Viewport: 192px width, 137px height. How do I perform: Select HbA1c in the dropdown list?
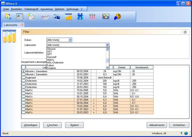point(76,60)
